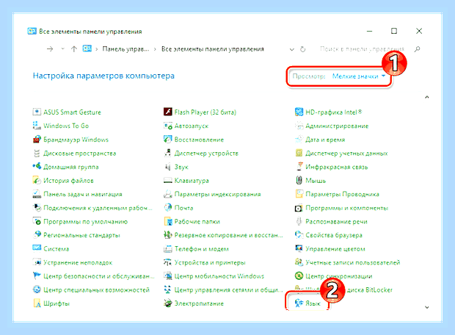
Task: Expand the Мелкие значки view dropdown
Action: (359, 76)
